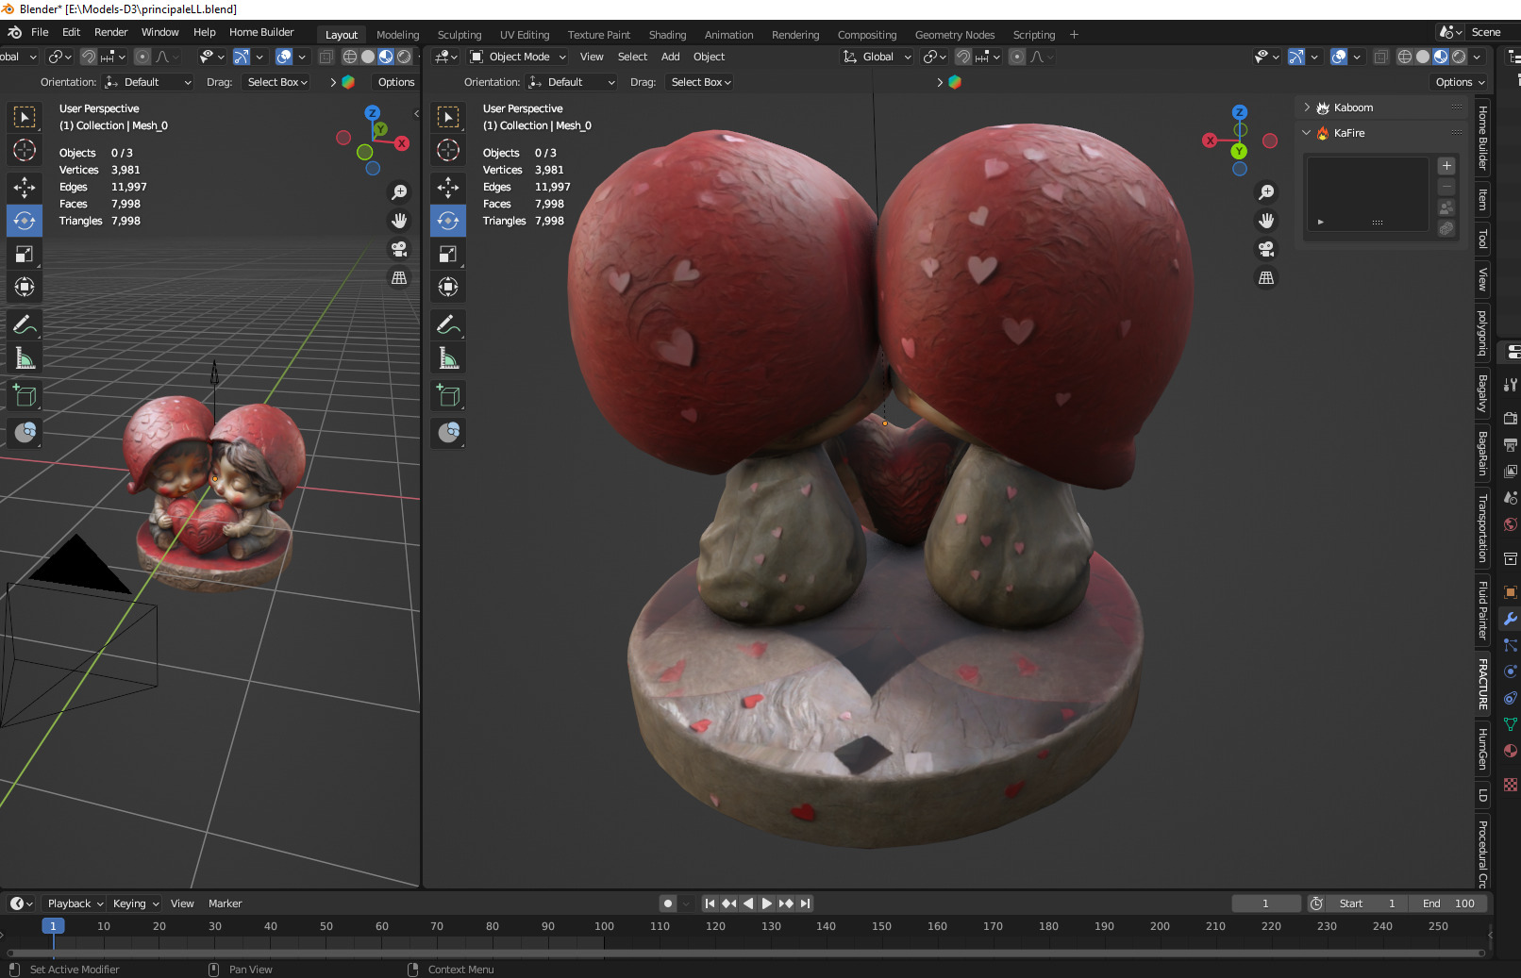Click the zoom magnifier gizmo in right viewport
This screenshot has height=978, width=1521.
(1266, 192)
